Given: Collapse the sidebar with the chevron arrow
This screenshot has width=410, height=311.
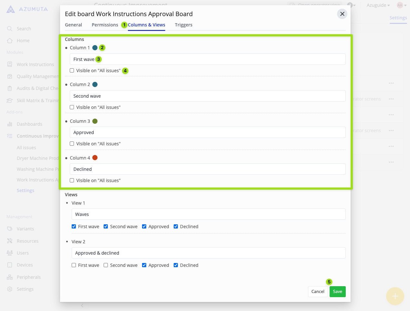Looking at the screenshot, I should (82, 305).
